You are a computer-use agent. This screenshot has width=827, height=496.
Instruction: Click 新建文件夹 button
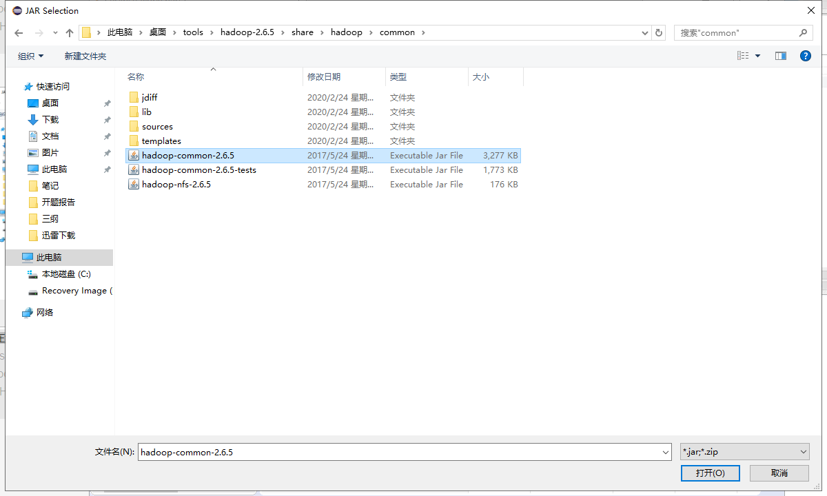coord(85,56)
